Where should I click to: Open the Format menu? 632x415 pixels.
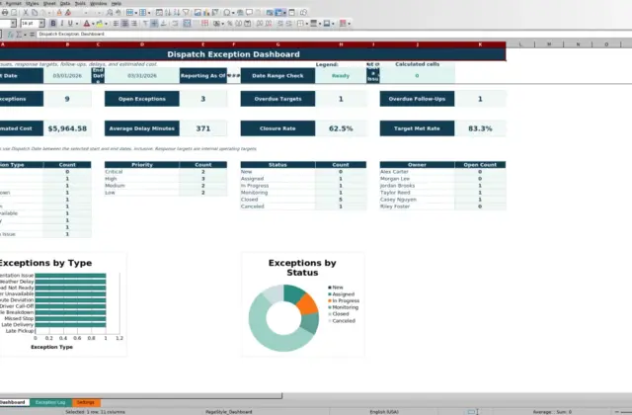pos(13,3)
